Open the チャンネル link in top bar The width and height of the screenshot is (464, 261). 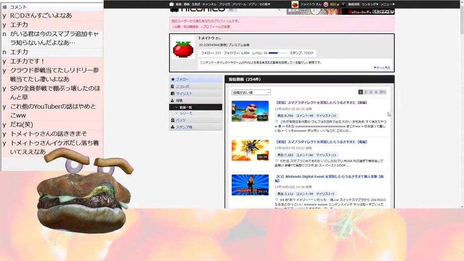point(209,4)
